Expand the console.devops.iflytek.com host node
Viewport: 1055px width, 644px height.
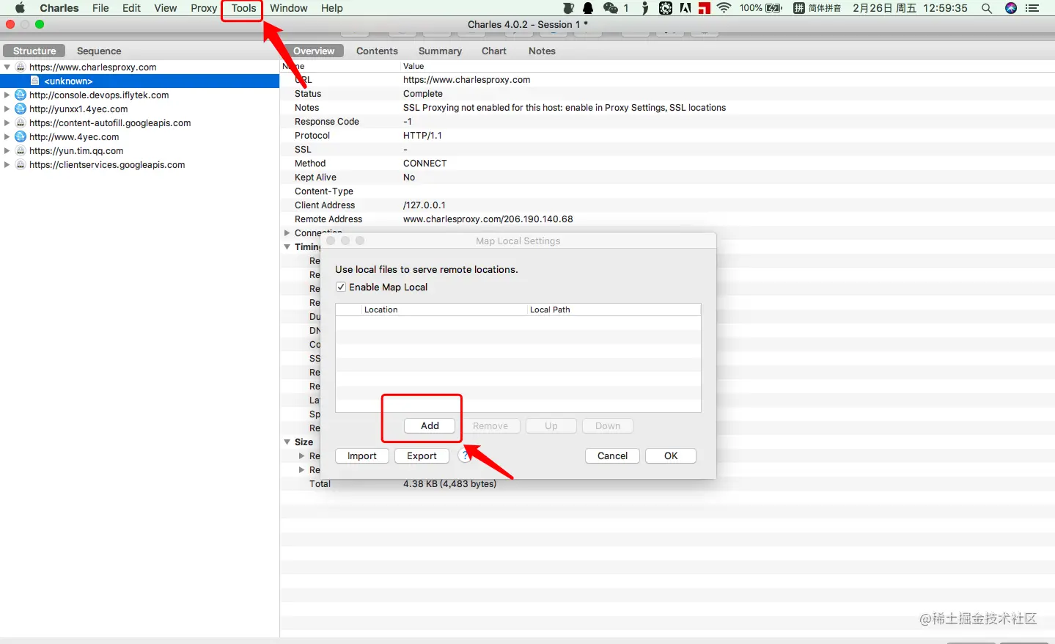(x=7, y=95)
